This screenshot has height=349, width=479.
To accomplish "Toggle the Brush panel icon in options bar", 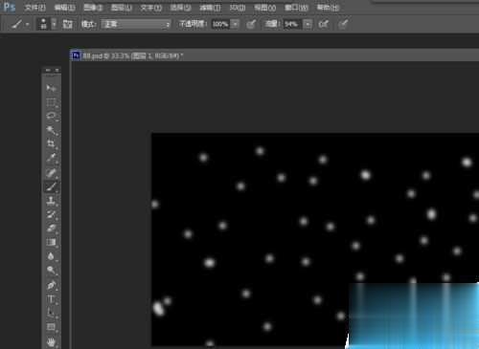I will click(x=67, y=24).
